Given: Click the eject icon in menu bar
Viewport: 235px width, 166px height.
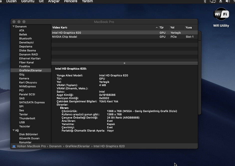Looking at the screenshot, I should [221, 1].
